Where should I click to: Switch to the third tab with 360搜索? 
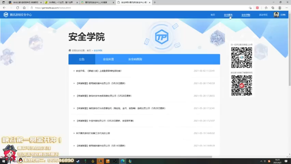[97, 2]
